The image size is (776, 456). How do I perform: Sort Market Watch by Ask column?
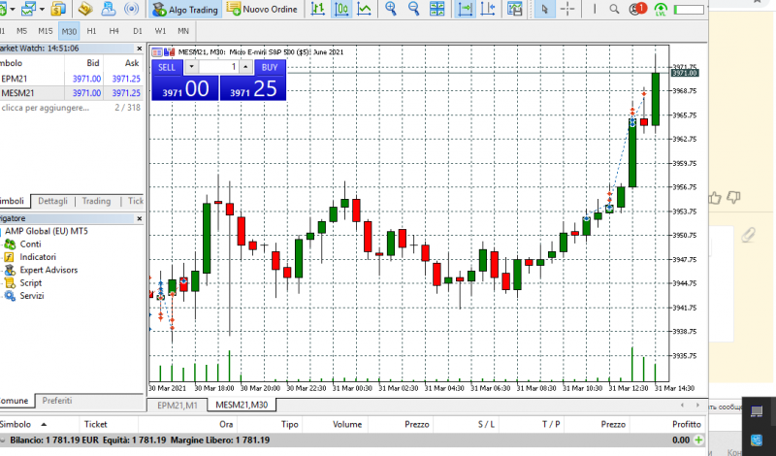(124, 63)
